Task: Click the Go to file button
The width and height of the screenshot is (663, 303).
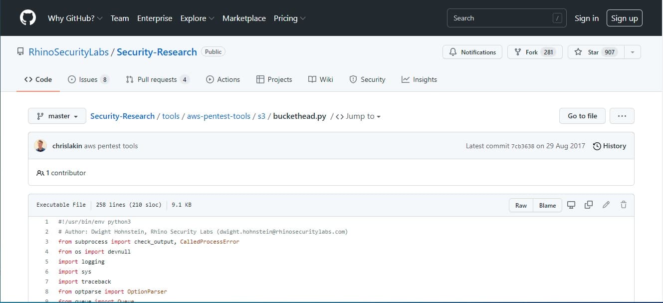Action: (582, 116)
